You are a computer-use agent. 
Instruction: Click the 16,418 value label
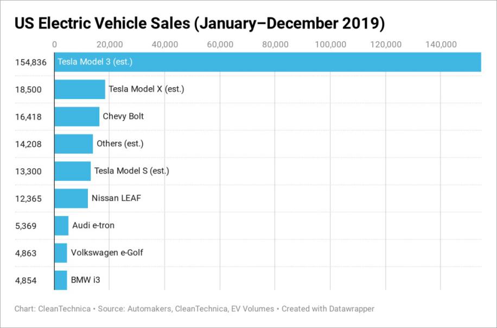pos(28,117)
